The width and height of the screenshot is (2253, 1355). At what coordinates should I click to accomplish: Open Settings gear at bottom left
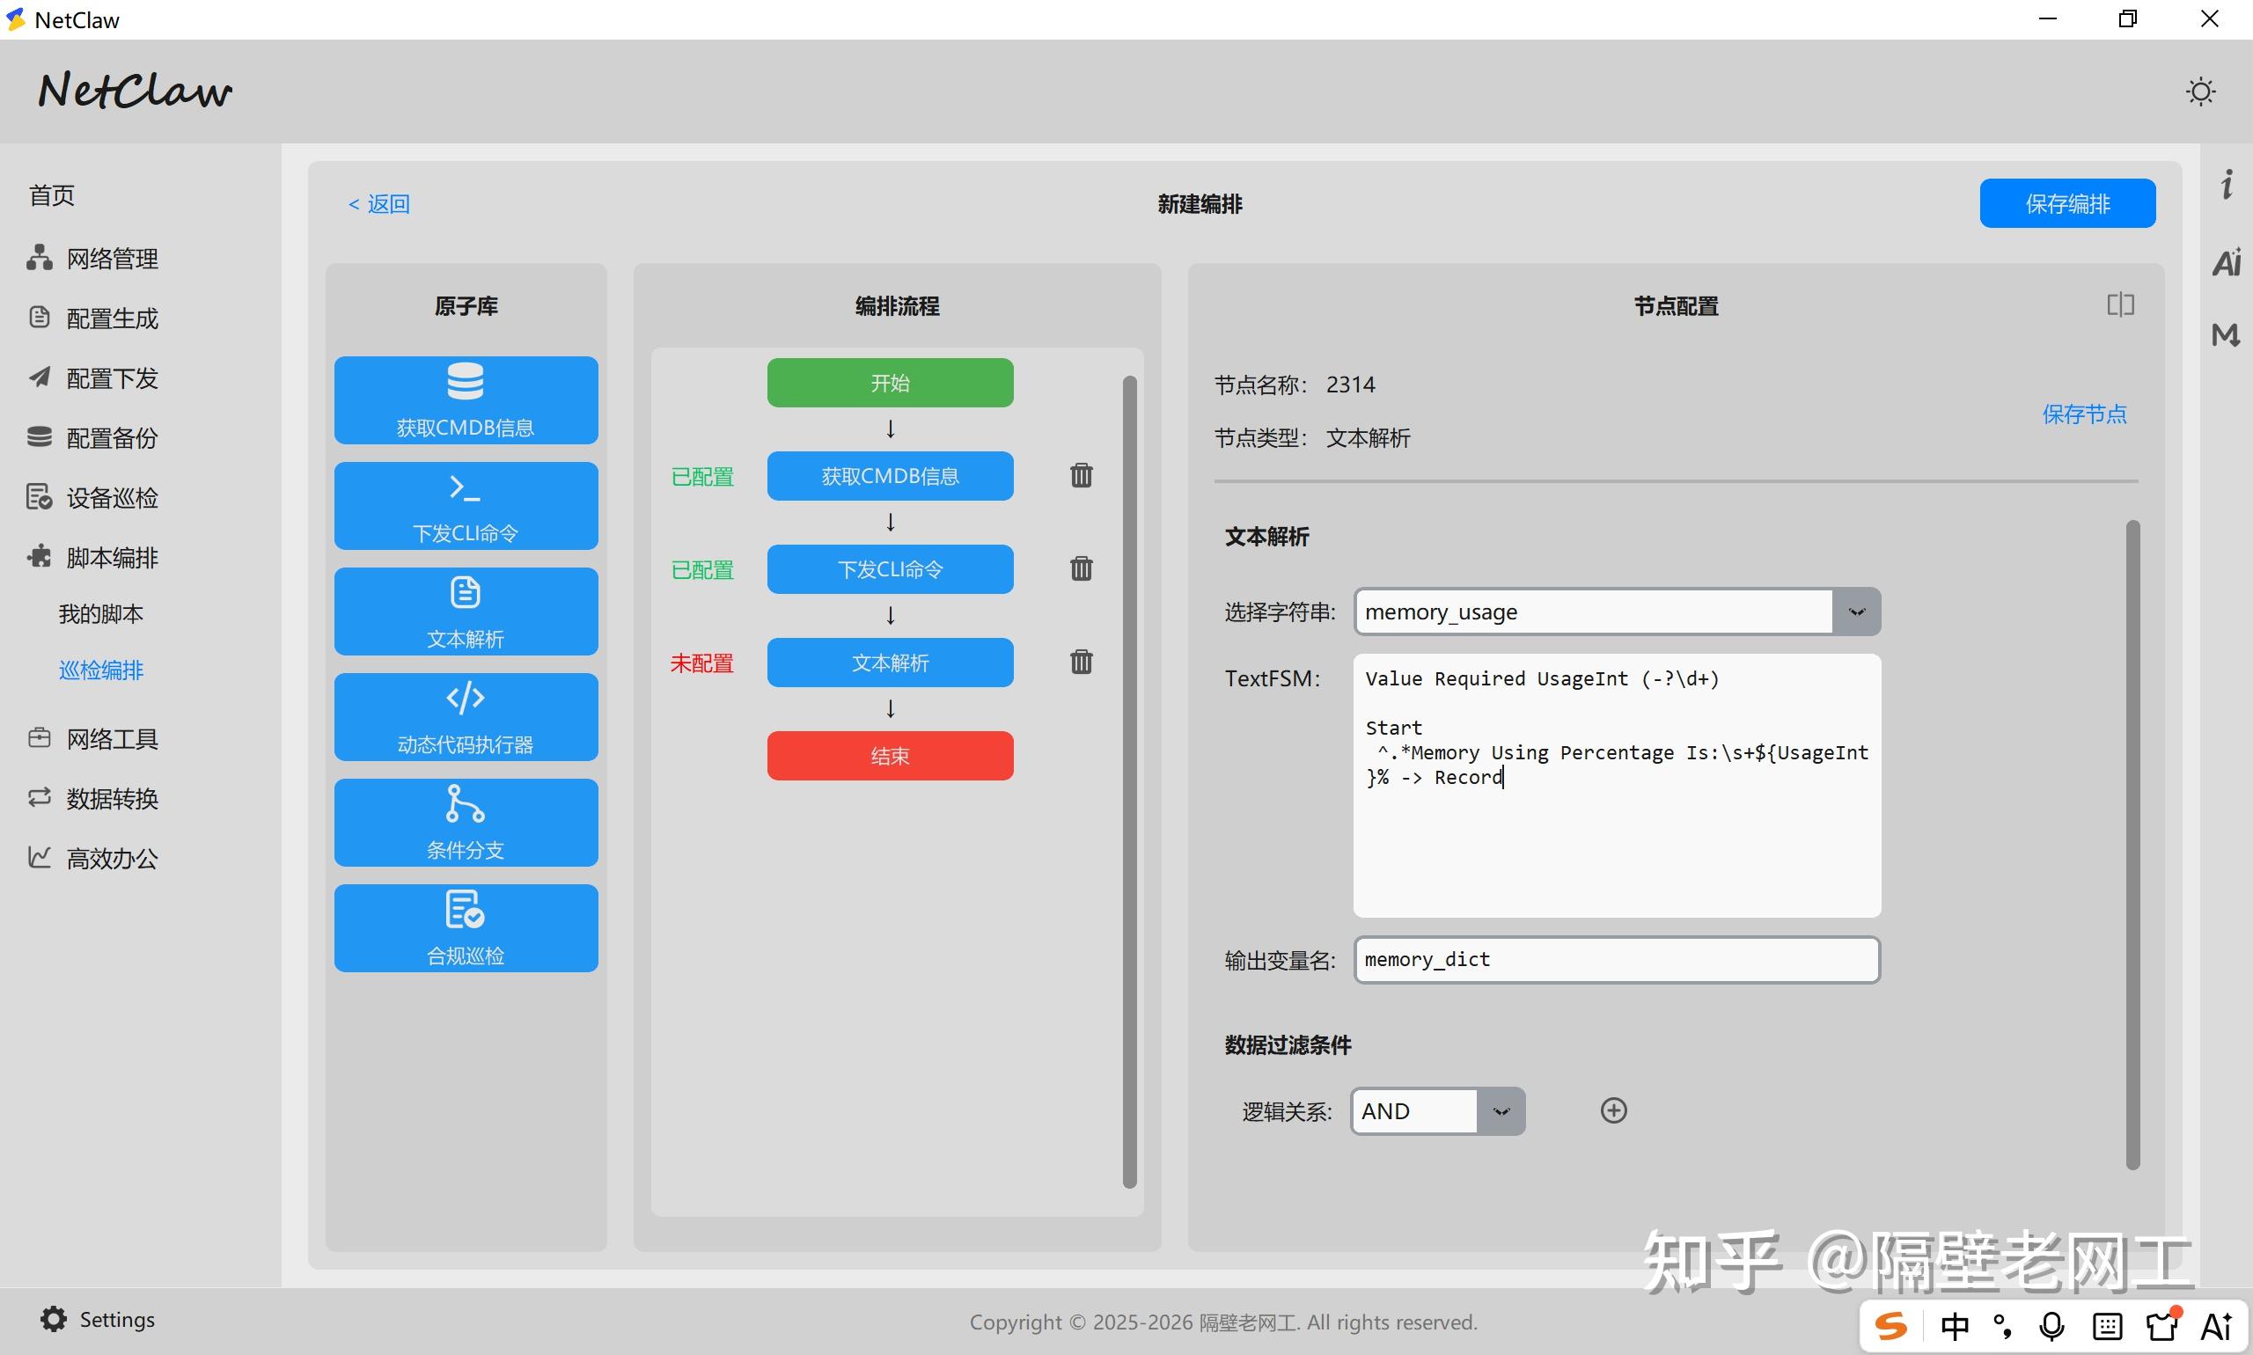coord(54,1320)
